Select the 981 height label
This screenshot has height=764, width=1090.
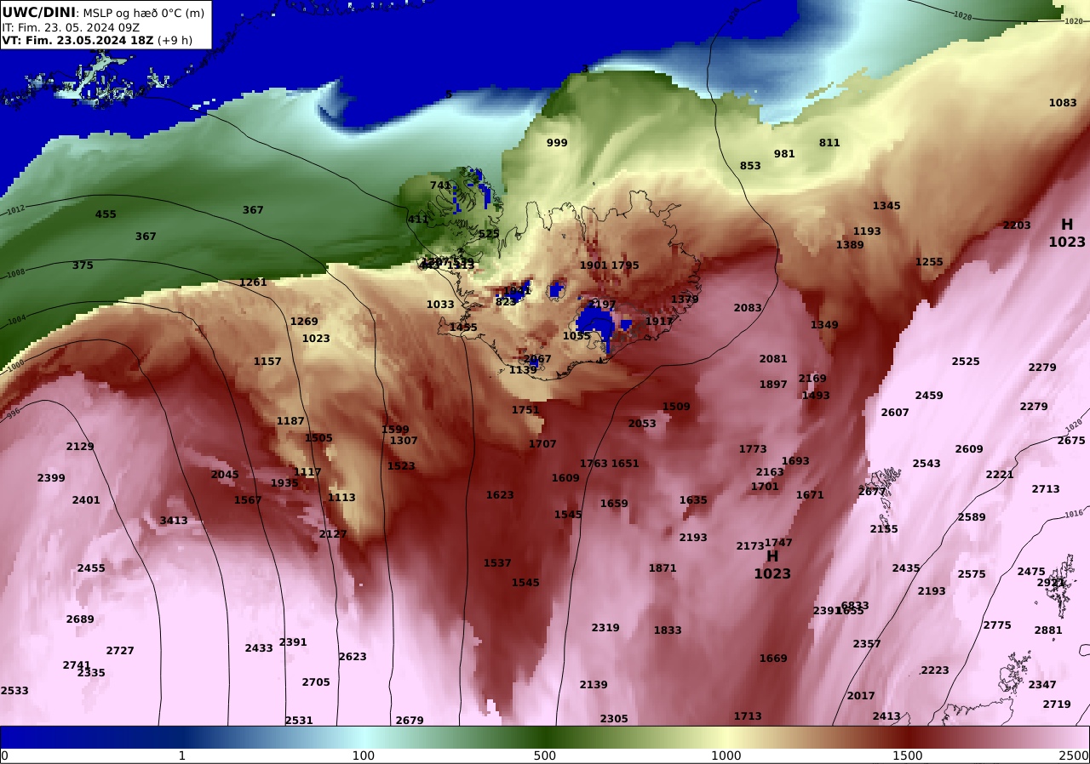pyautogui.click(x=784, y=154)
